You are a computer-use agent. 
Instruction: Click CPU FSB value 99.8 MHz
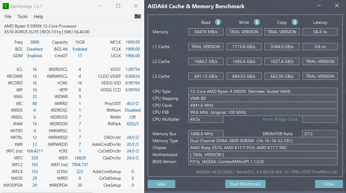click(x=263, y=112)
